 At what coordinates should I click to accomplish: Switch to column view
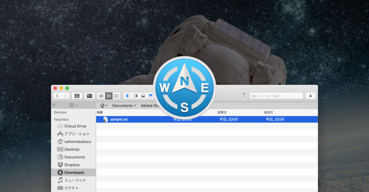[116, 96]
